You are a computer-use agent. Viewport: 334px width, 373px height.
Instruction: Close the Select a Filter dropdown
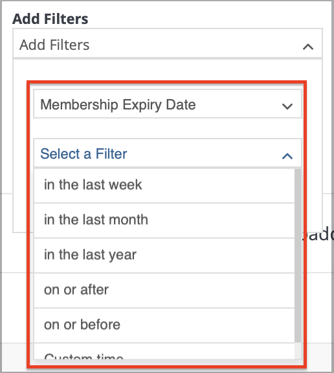tap(168, 153)
